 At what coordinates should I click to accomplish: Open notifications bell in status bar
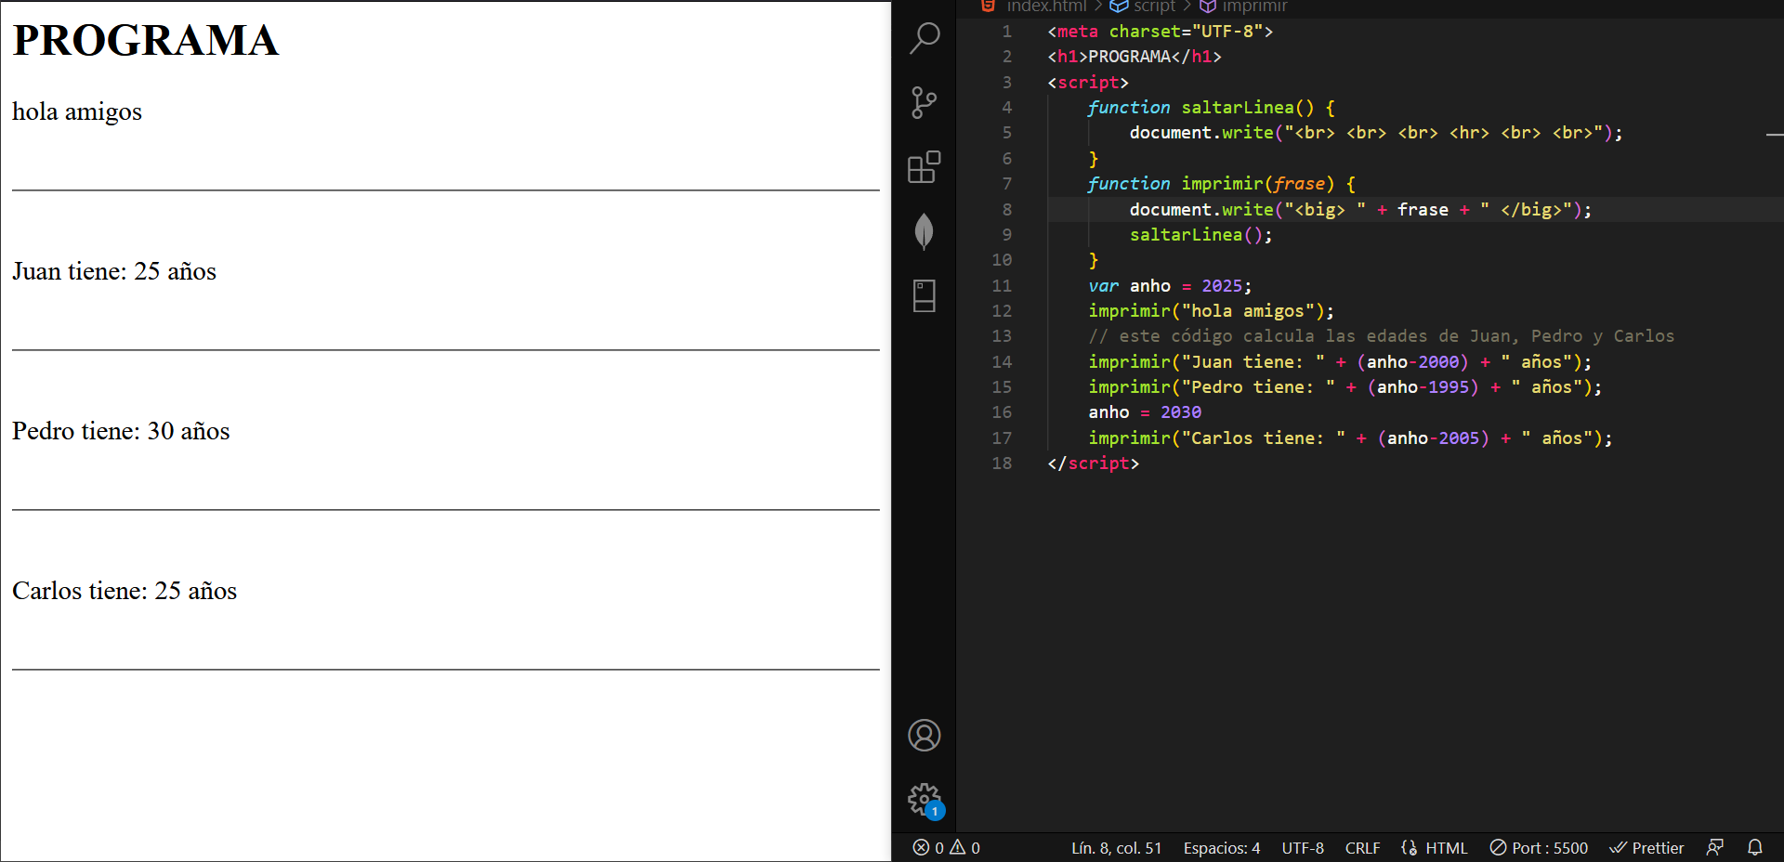(1755, 848)
